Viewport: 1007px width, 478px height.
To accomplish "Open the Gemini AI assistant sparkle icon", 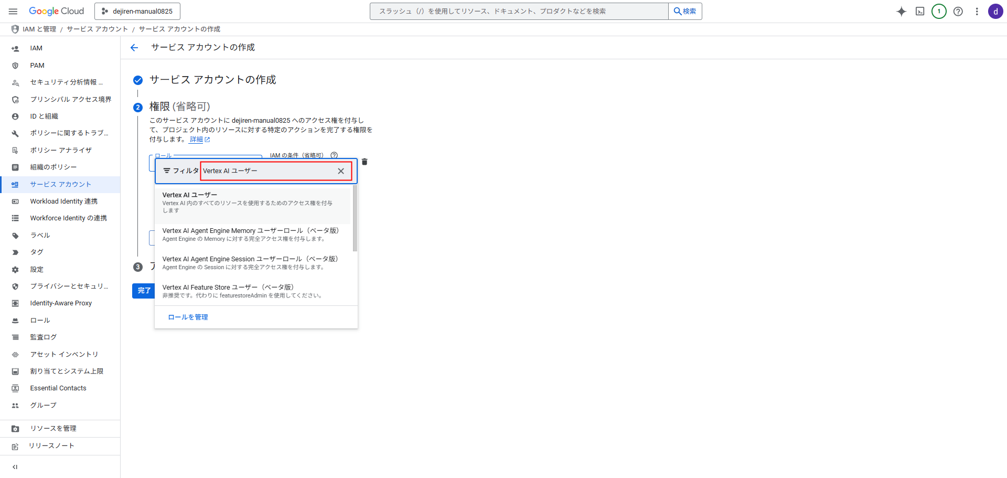I will [x=901, y=12].
